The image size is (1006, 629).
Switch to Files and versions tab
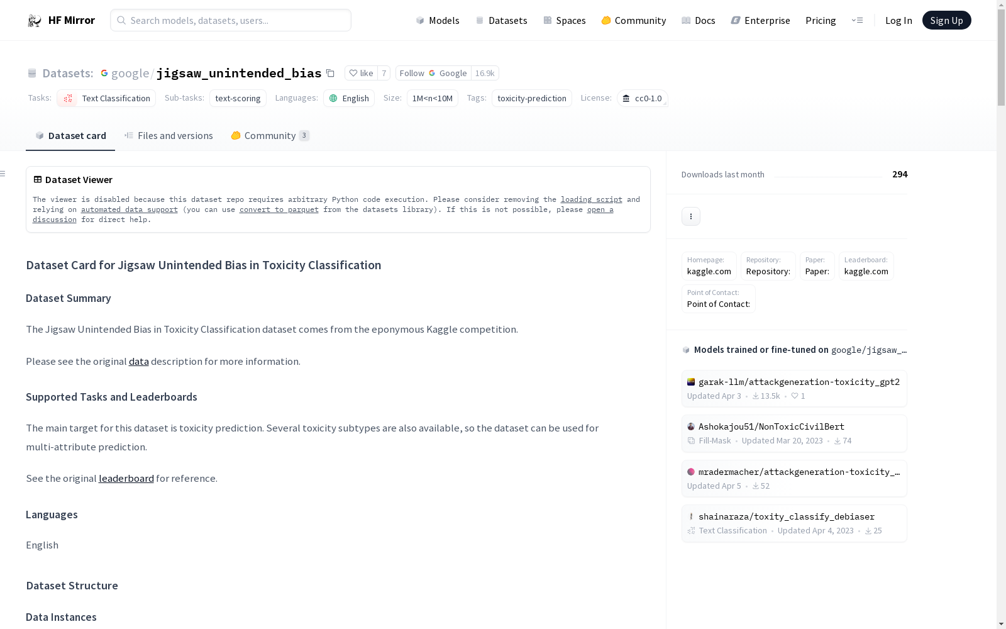click(169, 136)
